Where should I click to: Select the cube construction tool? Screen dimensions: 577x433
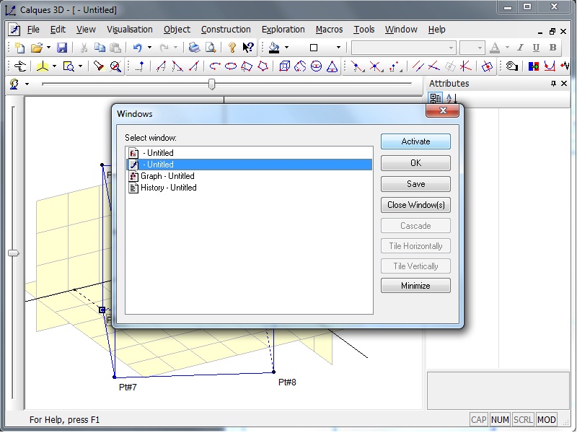pyautogui.click(x=284, y=66)
